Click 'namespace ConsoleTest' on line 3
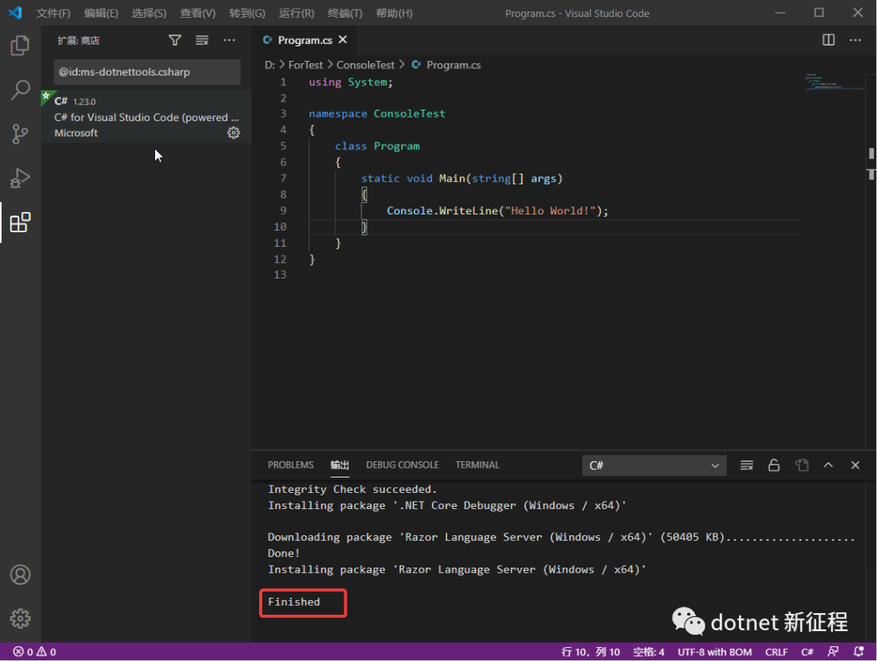877x661 pixels. (x=377, y=114)
